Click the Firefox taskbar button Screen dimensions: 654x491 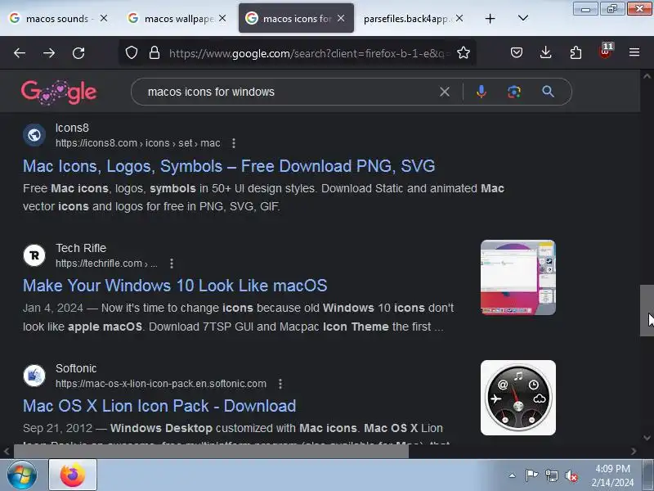pos(73,475)
